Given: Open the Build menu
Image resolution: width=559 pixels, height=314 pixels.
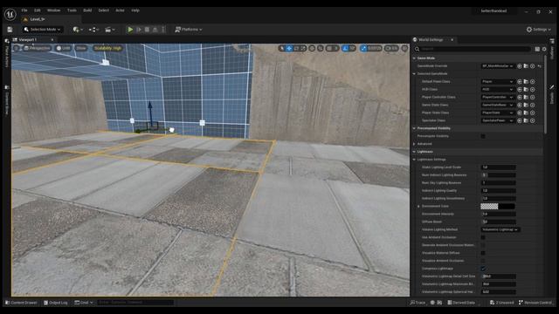Looking at the screenshot, I should coord(87,10).
